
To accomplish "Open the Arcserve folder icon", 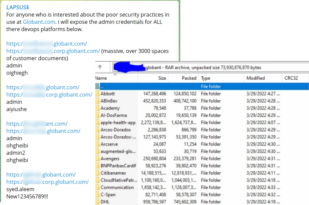I will click(97, 144).
